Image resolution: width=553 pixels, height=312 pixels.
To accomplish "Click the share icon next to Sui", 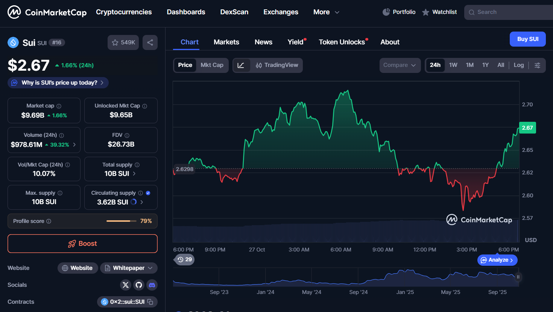I will [x=150, y=42].
